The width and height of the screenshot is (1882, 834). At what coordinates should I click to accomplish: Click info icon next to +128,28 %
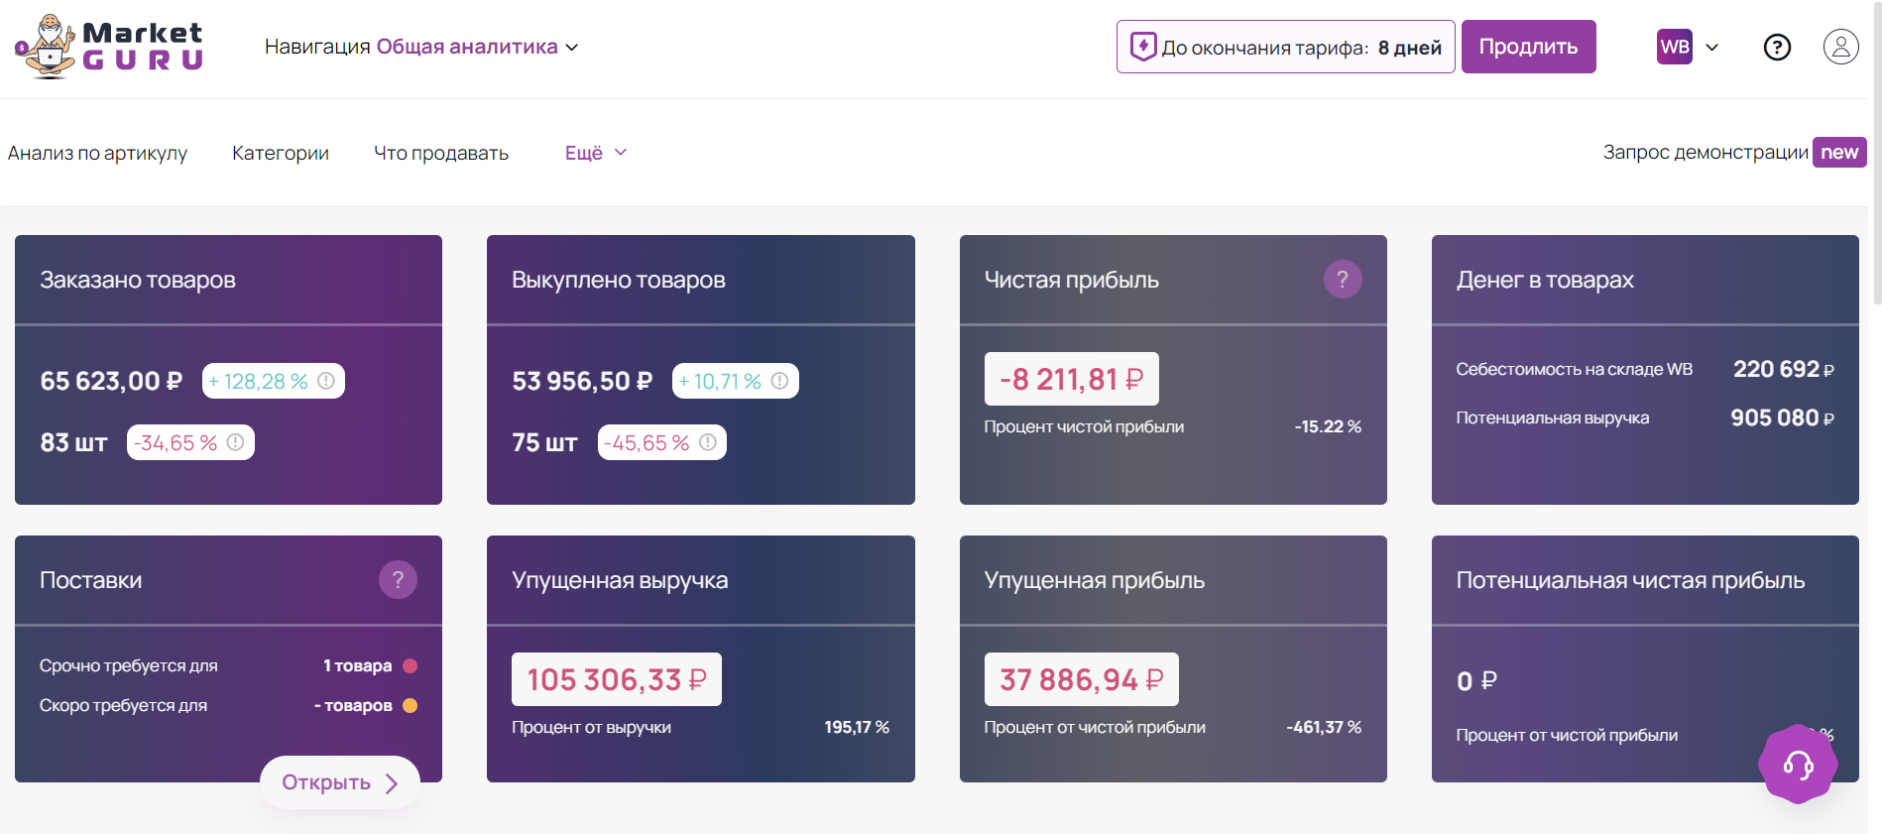tap(326, 381)
